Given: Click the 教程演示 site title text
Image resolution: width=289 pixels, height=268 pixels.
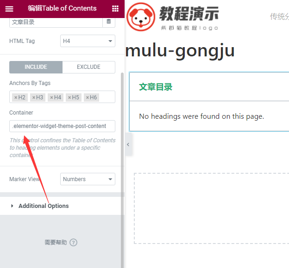Looking at the screenshot, I should (x=189, y=14).
